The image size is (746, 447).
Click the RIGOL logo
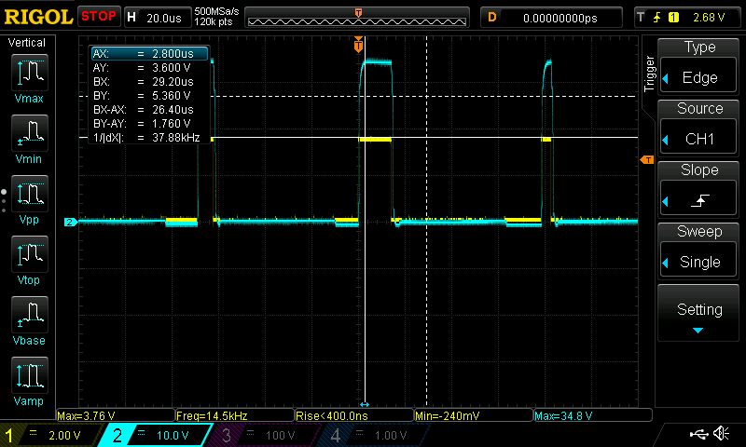38,17
